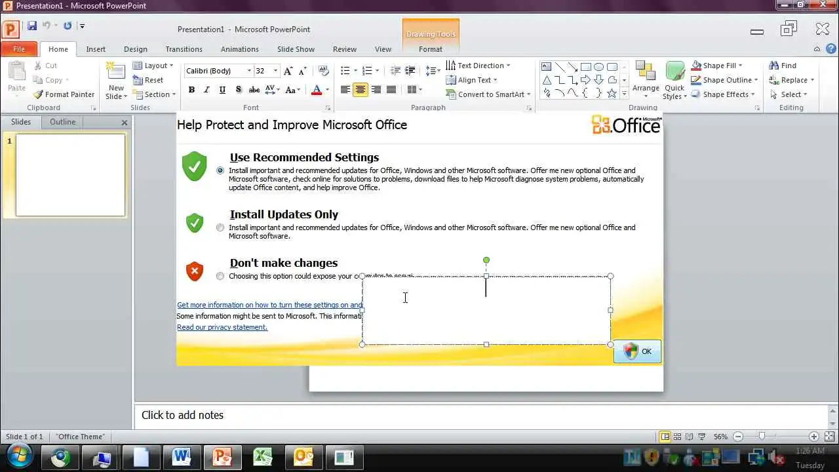Toggle Italic formatting
The height and width of the screenshot is (472, 839).
[x=207, y=90]
